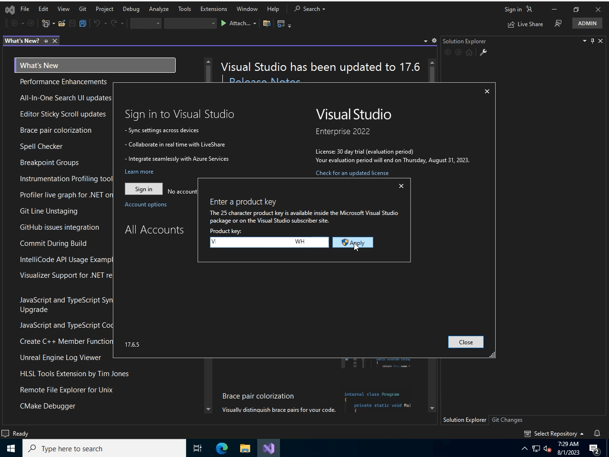
Task: Show hidden icons in system tray
Action: [x=525, y=448]
